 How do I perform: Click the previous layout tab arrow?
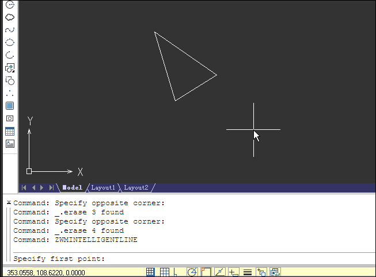click(33, 188)
